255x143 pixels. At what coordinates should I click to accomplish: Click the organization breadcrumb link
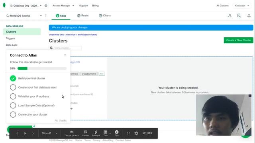[62, 35]
